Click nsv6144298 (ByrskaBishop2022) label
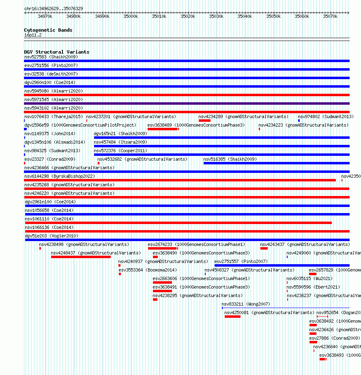This screenshot has height=375, width=361. click(x=60, y=176)
